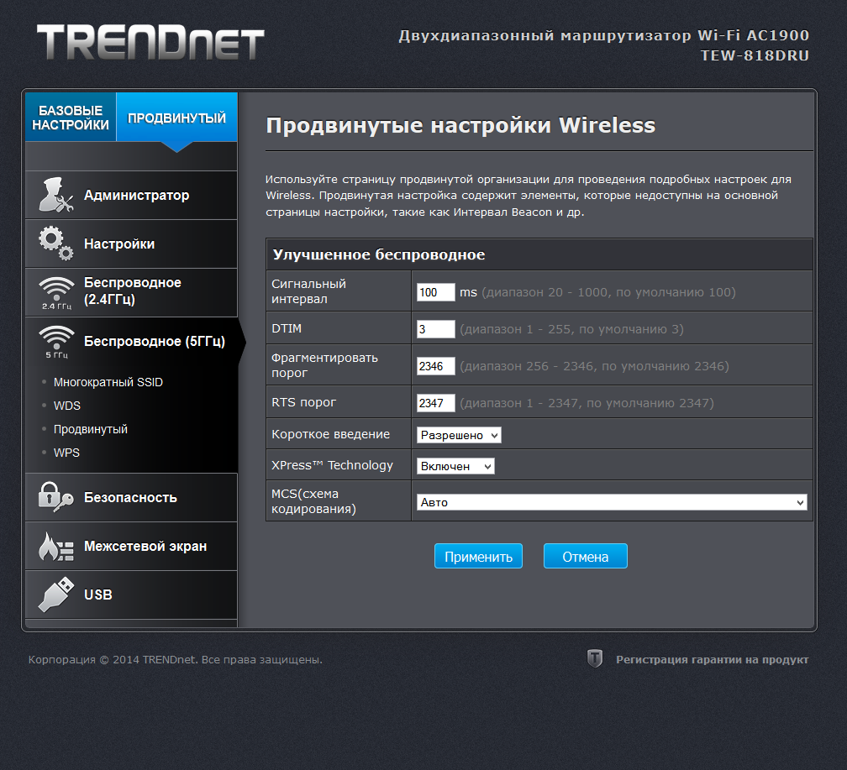Go to WPS submenu item
Screen dimensions: 847x770
[66, 453]
